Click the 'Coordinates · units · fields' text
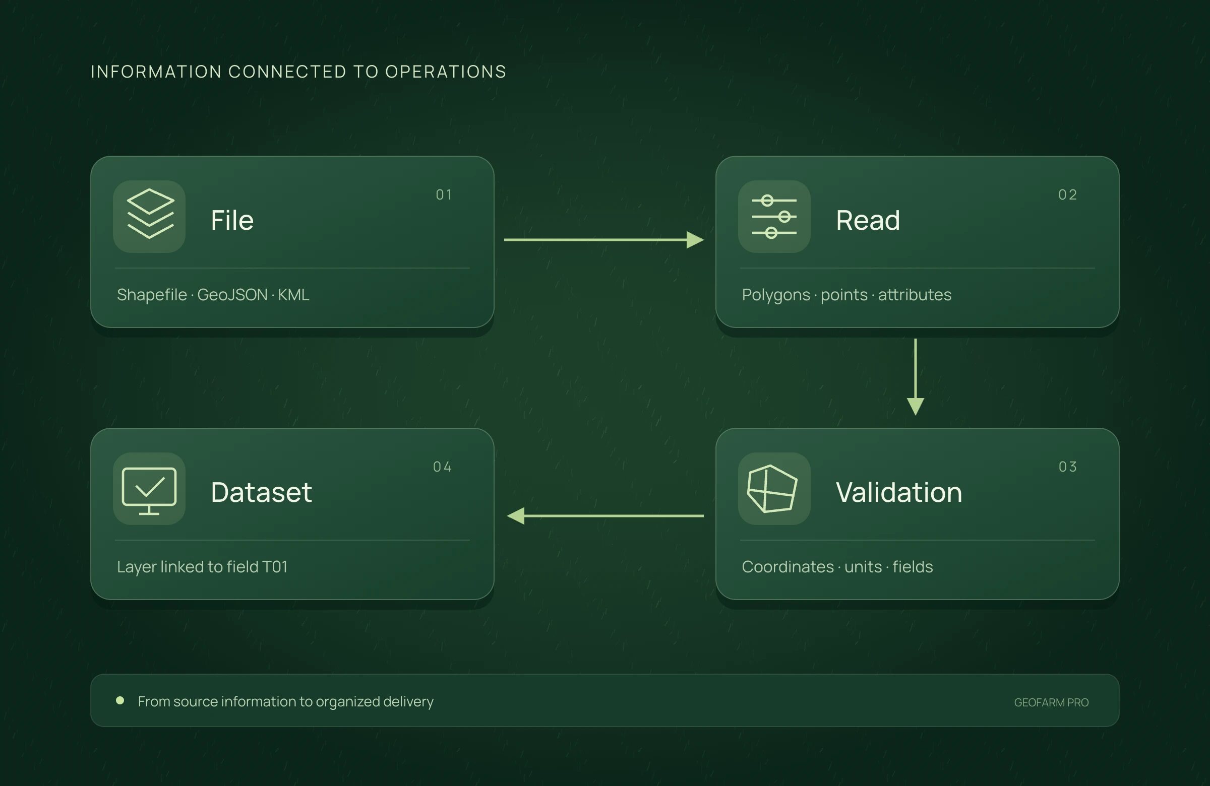 pos(837,566)
